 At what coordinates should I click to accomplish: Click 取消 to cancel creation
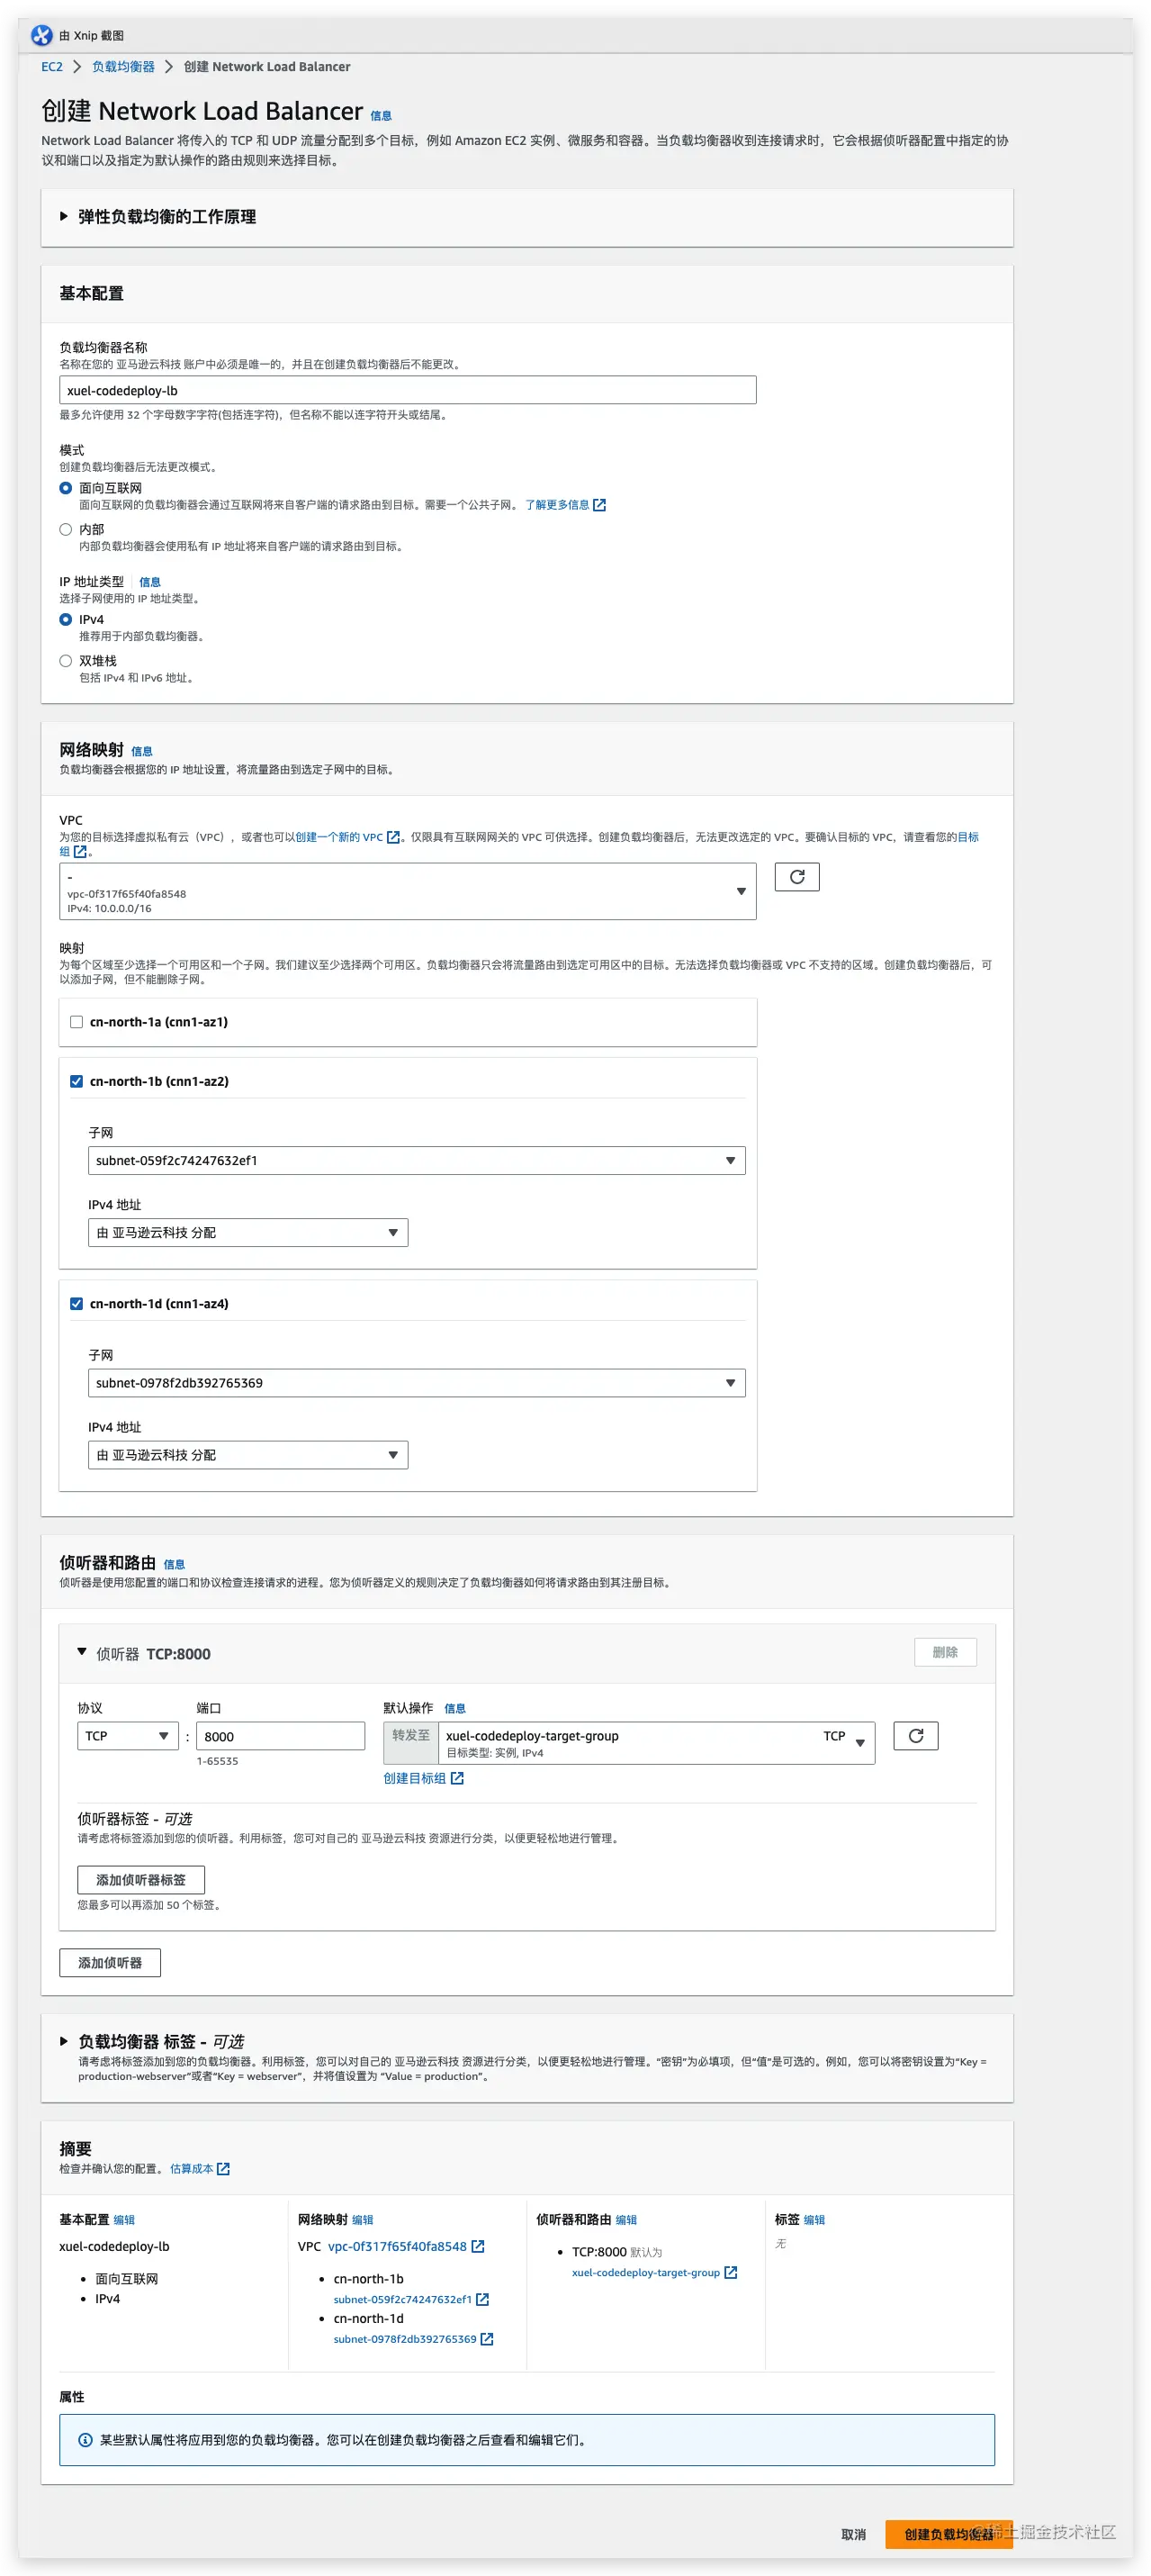tap(853, 2534)
